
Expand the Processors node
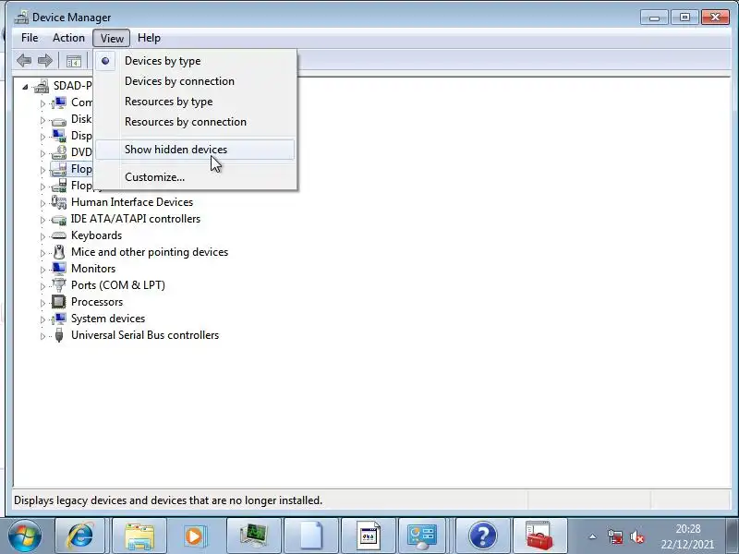coord(42,303)
